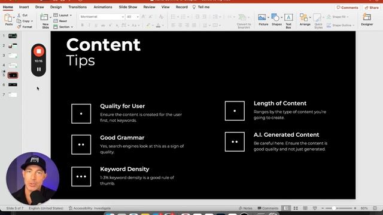Start Slide Show from status bar icon
Image resolution: width=383 pixels, height=215 pixels.
coord(315,208)
